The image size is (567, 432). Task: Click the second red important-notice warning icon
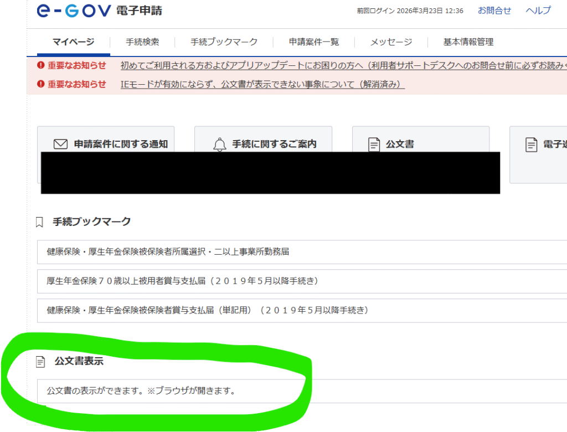pyautogui.click(x=40, y=84)
